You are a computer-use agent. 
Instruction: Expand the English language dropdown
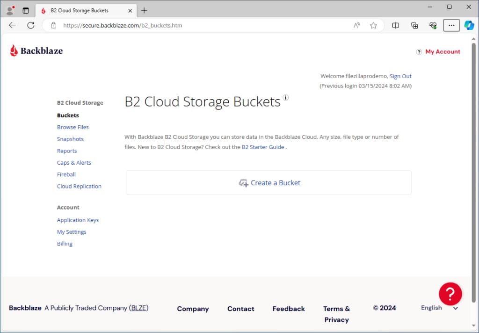tap(439, 308)
